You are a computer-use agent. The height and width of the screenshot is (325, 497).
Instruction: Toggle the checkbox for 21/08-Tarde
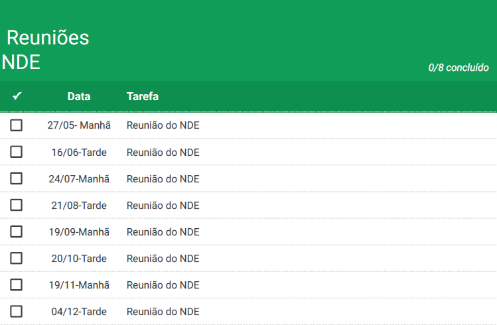16,205
